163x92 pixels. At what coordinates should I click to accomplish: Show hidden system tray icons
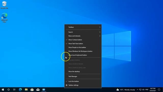pyautogui.click(x=138, y=90)
